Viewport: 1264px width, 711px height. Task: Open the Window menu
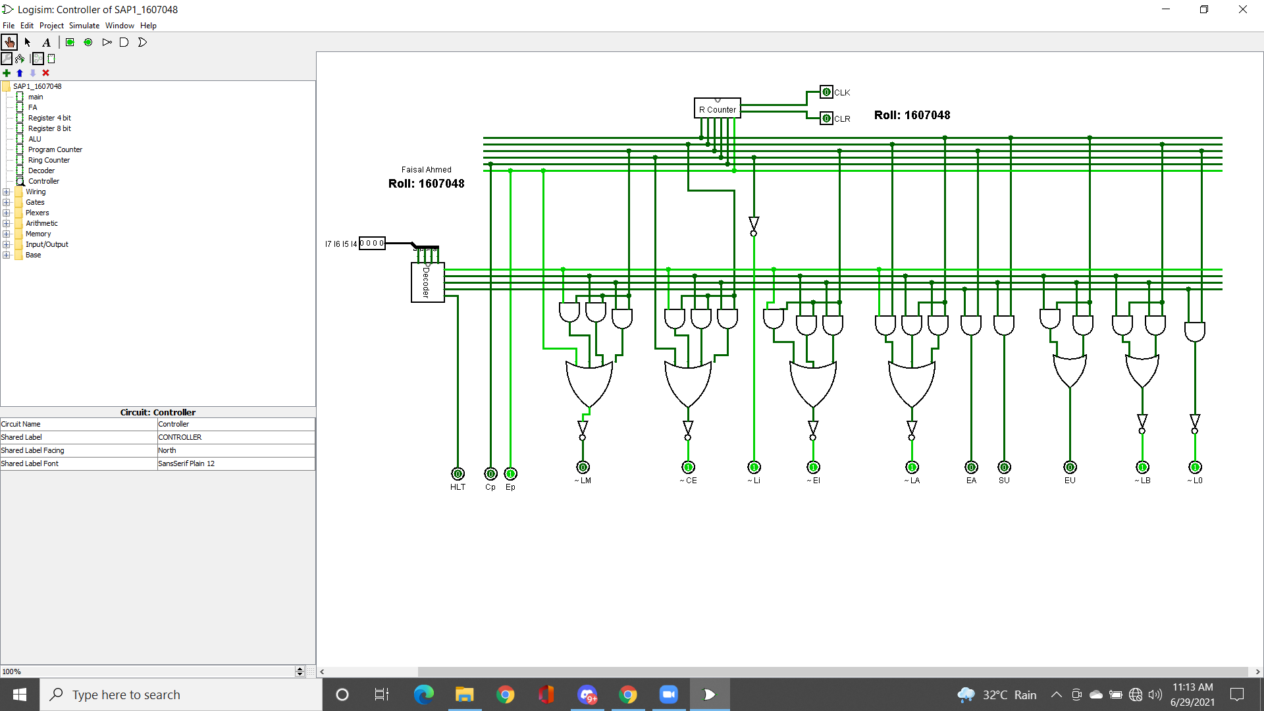point(120,26)
